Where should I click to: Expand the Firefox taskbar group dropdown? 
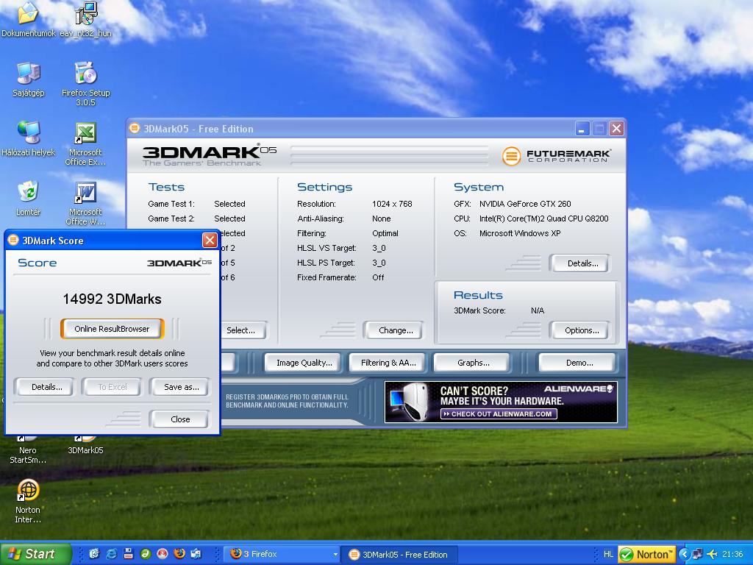click(335, 555)
